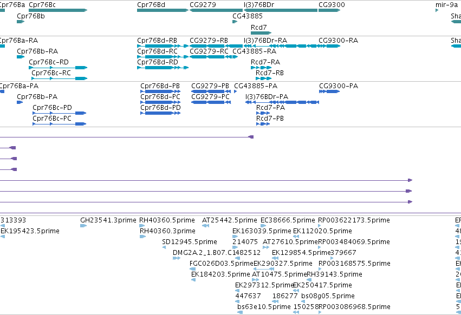Select the CG43885 gene label

point(247,16)
